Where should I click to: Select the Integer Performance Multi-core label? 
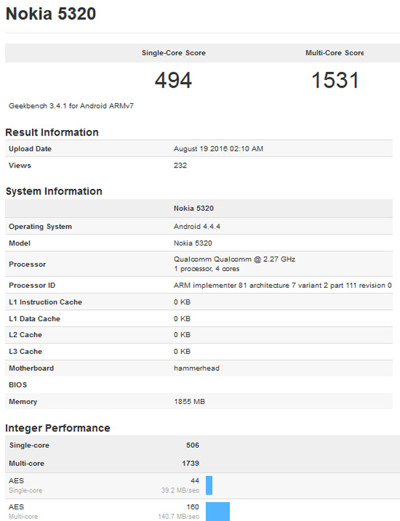[27, 464]
